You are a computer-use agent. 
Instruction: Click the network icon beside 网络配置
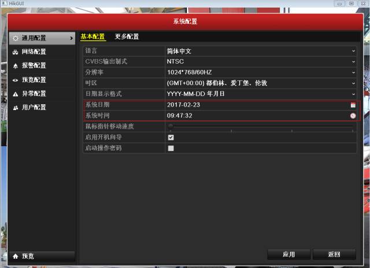tap(15, 52)
